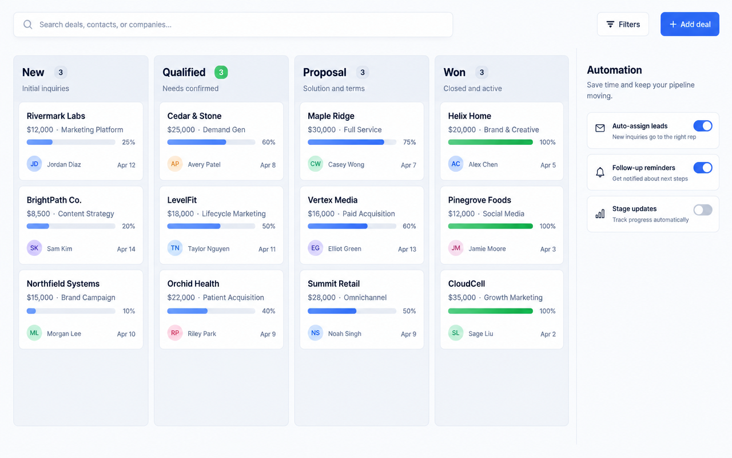Click the Add deal button
Viewport: 732px width, 458px height.
coord(690,25)
